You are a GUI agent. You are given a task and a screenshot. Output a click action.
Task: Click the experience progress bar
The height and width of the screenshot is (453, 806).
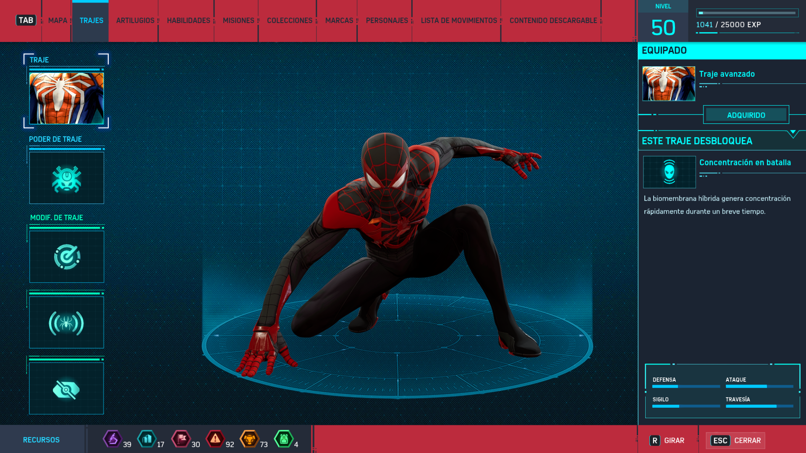tap(747, 13)
